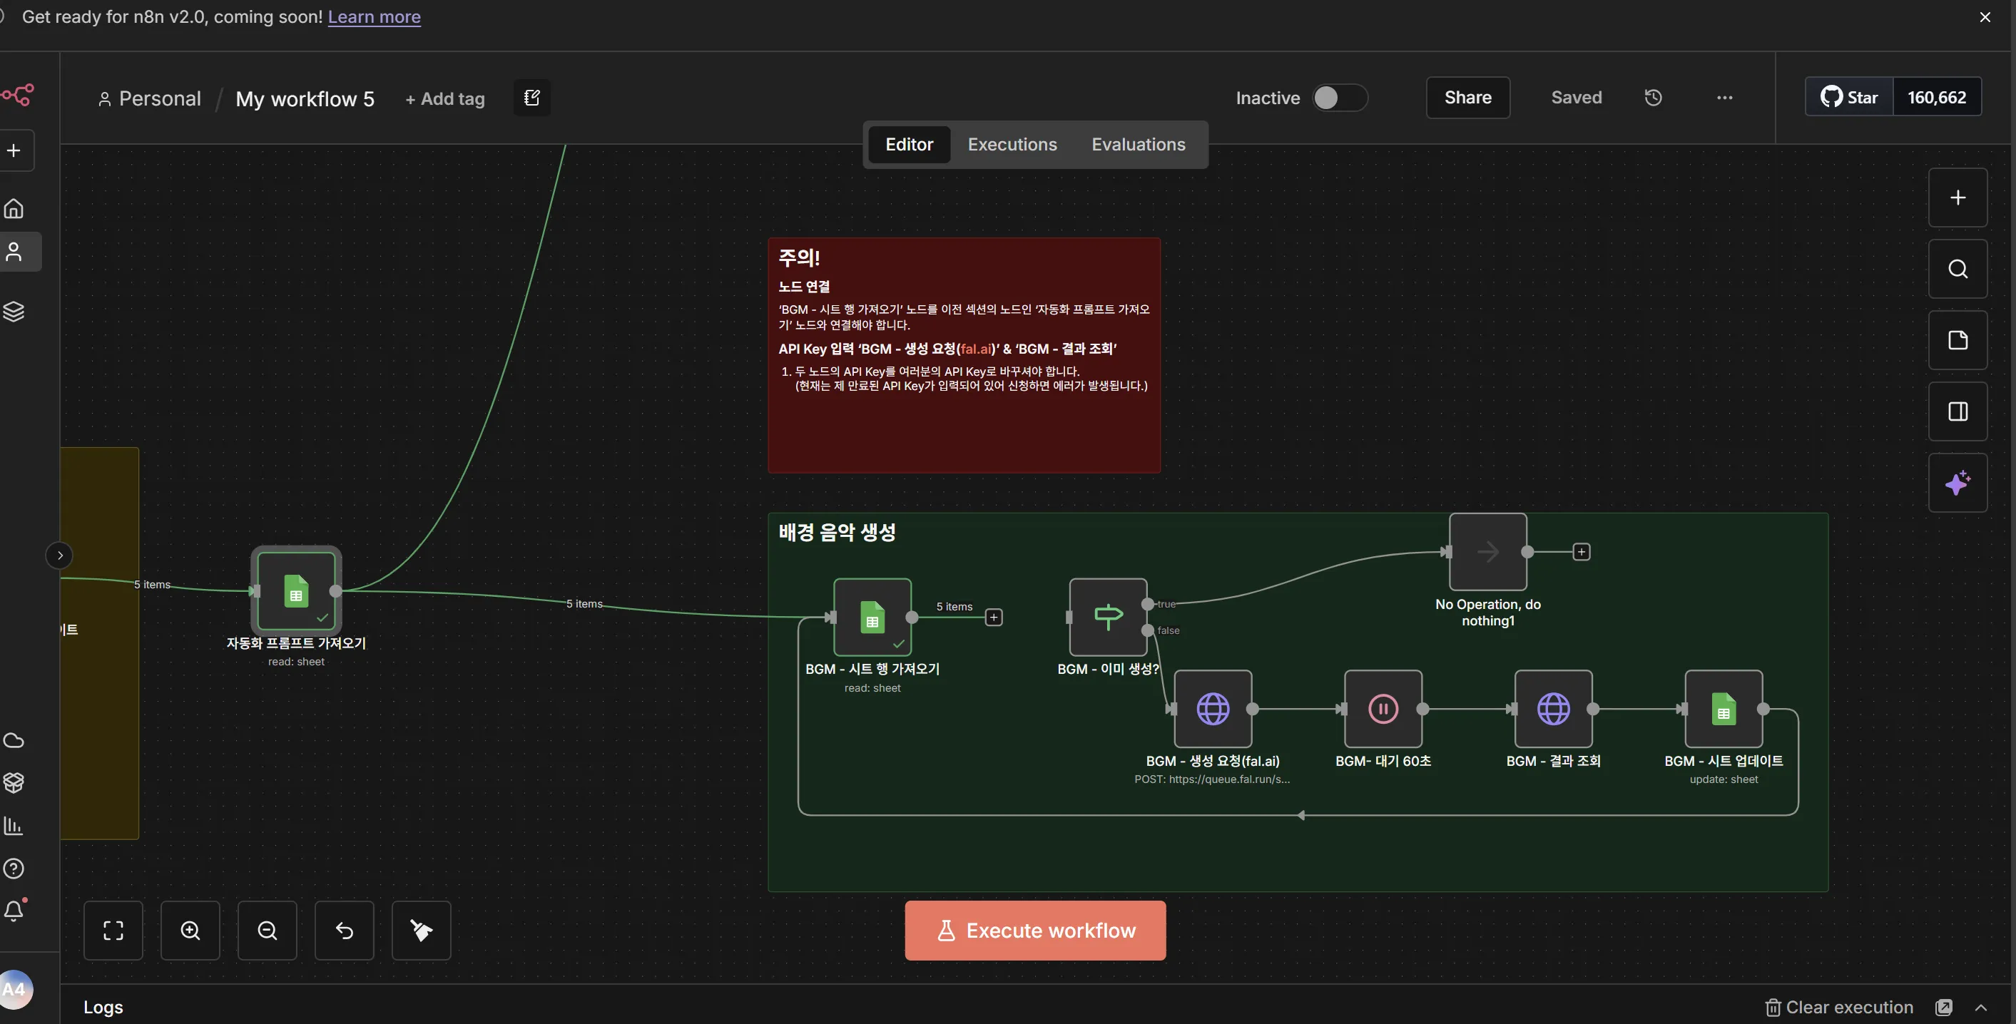Switch to the Evaluations tab
This screenshot has width=2016, height=1024.
[1138, 145]
